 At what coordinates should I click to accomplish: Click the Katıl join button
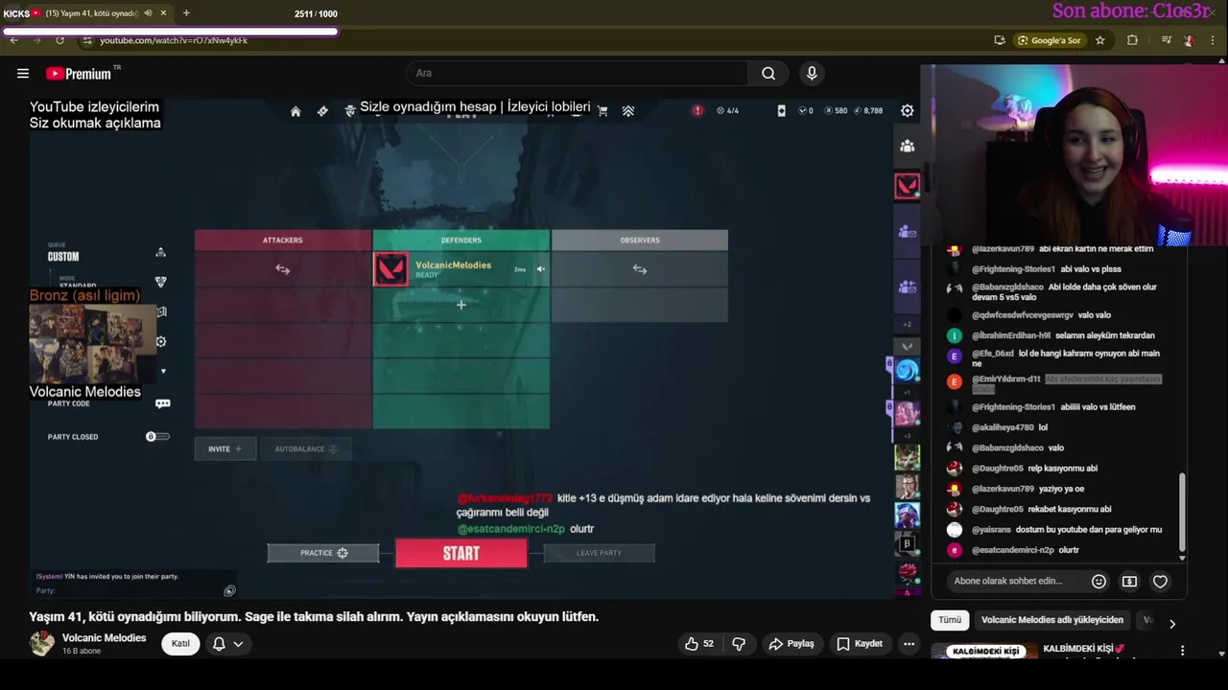pyautogui.click(x=180, y=644)
